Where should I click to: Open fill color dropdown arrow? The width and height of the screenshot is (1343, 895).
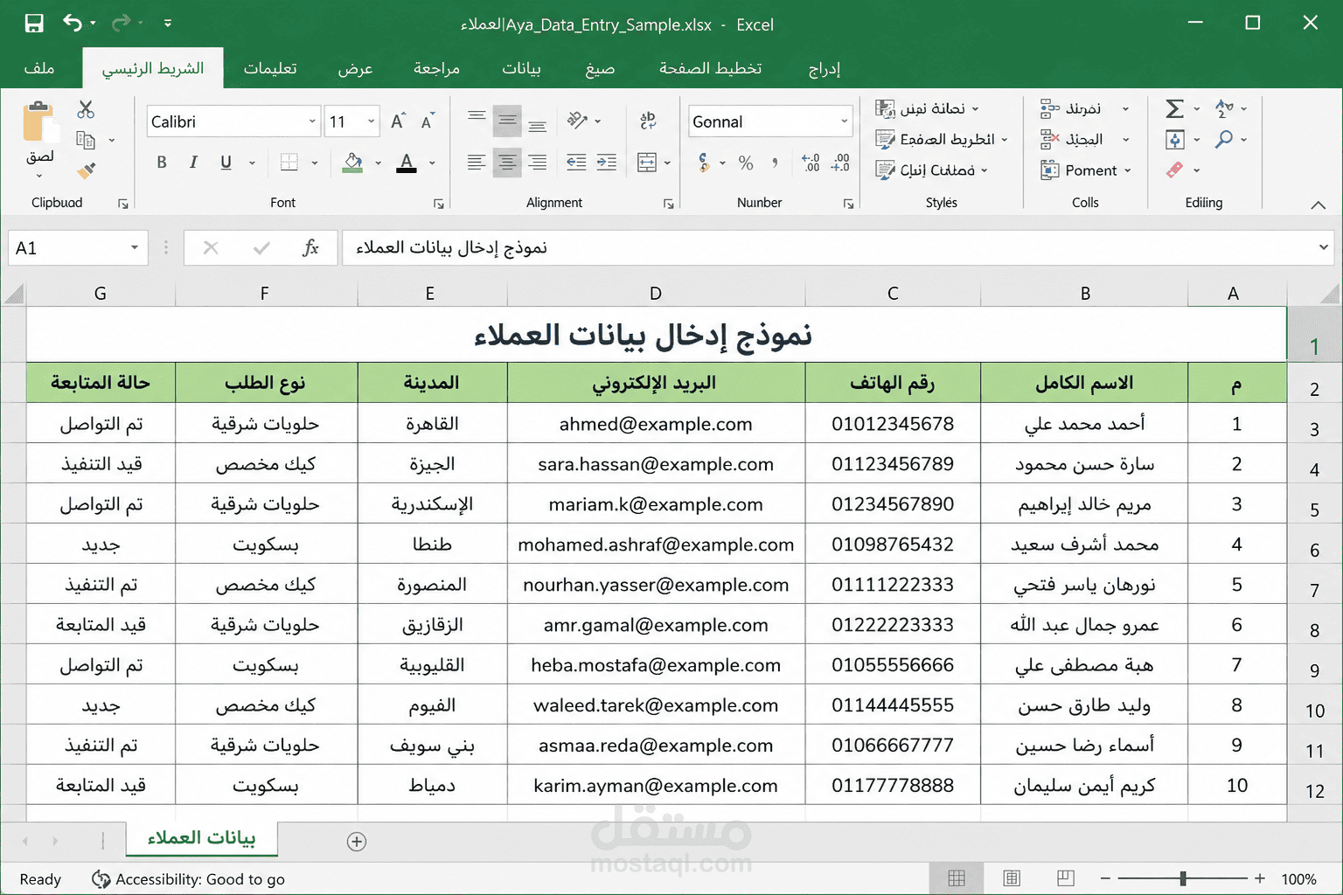coord(378,163)
